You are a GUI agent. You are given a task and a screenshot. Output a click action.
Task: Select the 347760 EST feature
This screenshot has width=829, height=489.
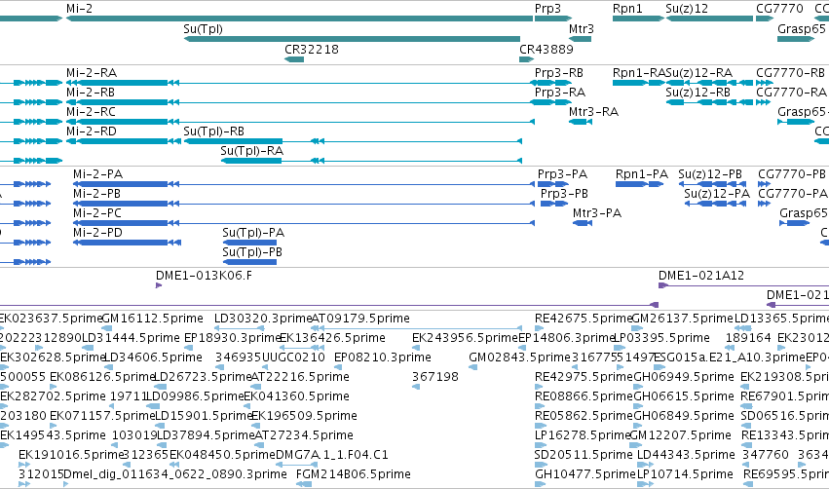pos(746,466)
